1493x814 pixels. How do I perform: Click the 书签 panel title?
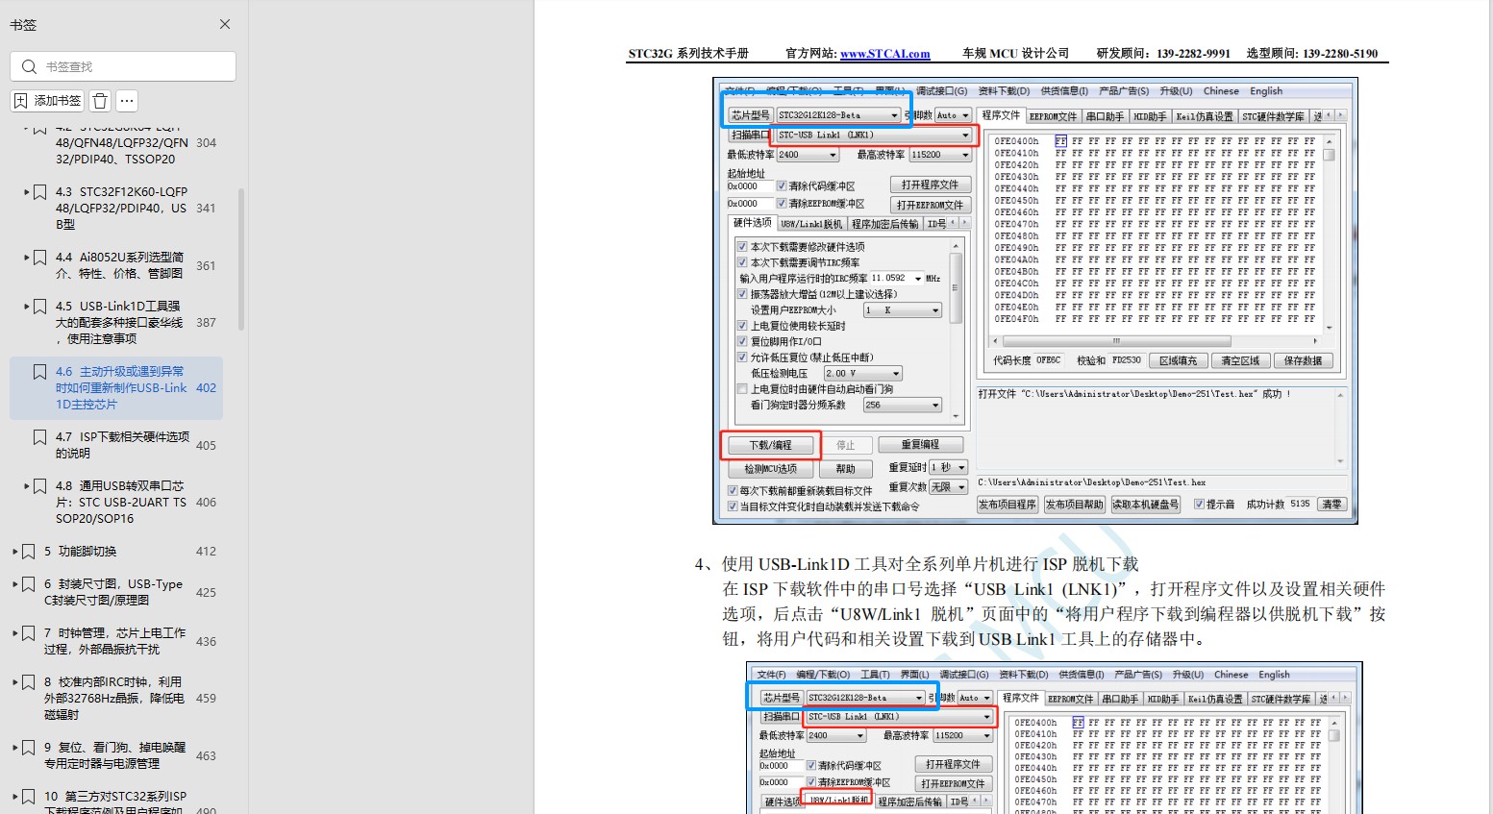click(x=23, y=25)
